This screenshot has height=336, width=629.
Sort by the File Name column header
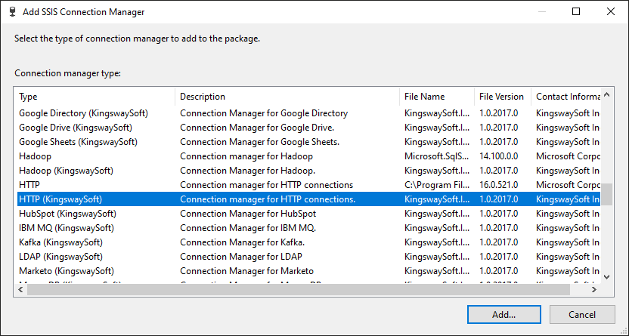[x=437, y=97]
